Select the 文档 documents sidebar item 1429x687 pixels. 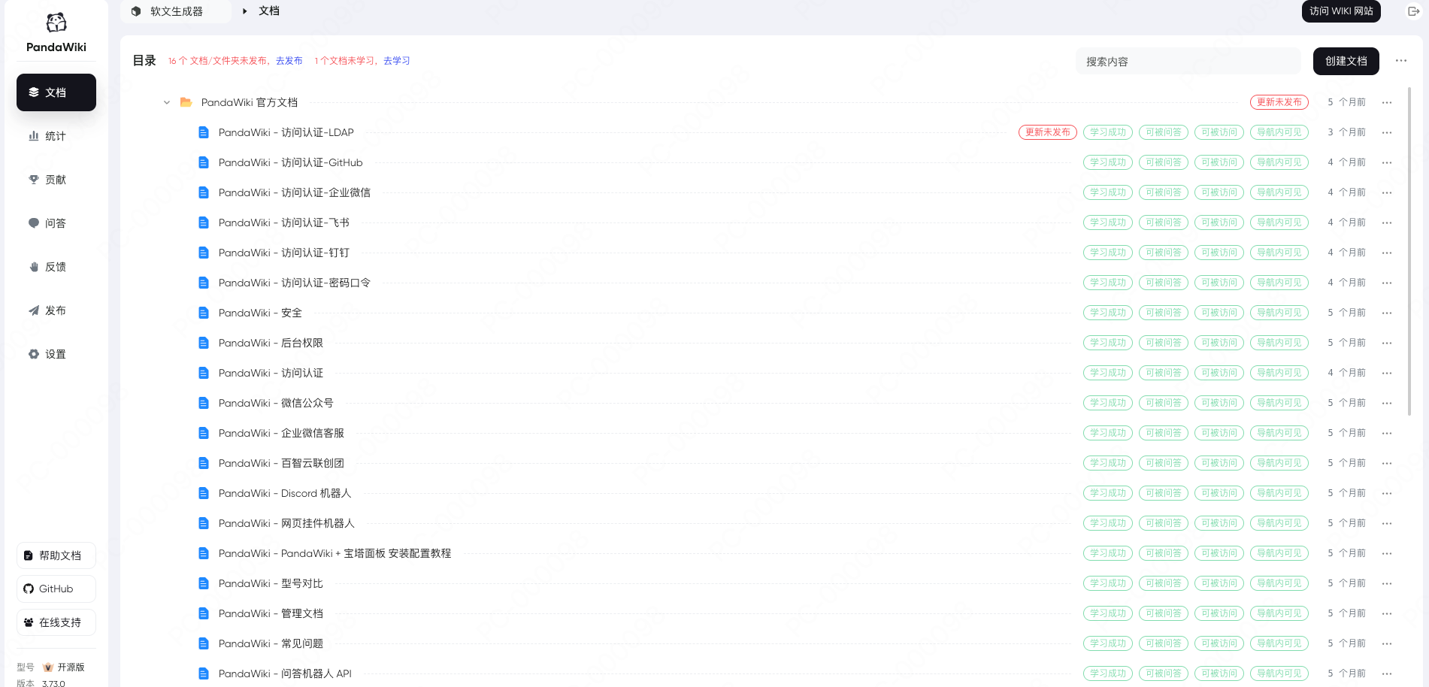(56, 92)
